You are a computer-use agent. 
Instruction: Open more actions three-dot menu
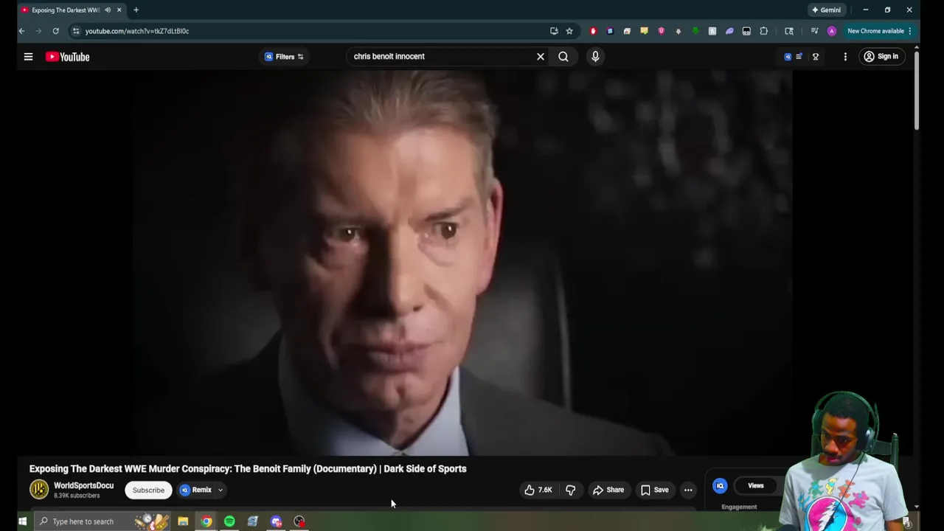688,490
